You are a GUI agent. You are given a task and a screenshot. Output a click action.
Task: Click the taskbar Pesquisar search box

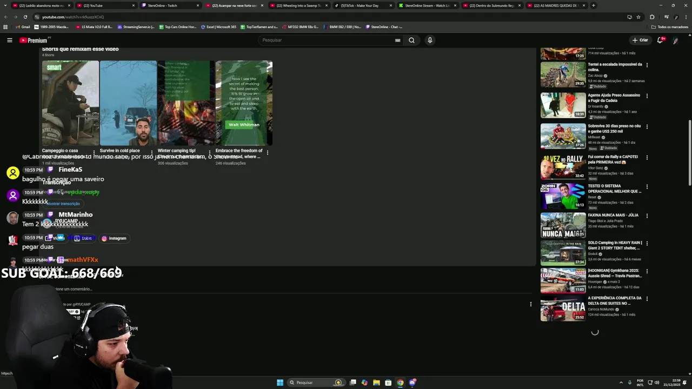pyautogui.click(x=316, y=383)
